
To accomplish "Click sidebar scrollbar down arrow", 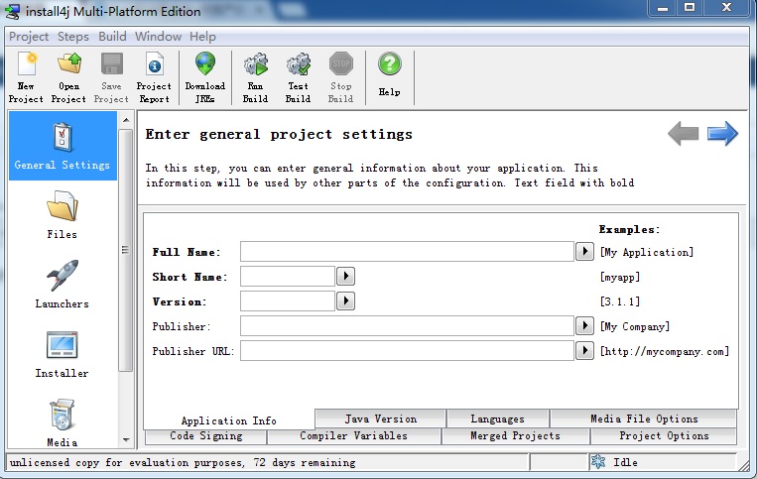I will tap(126, 439).
